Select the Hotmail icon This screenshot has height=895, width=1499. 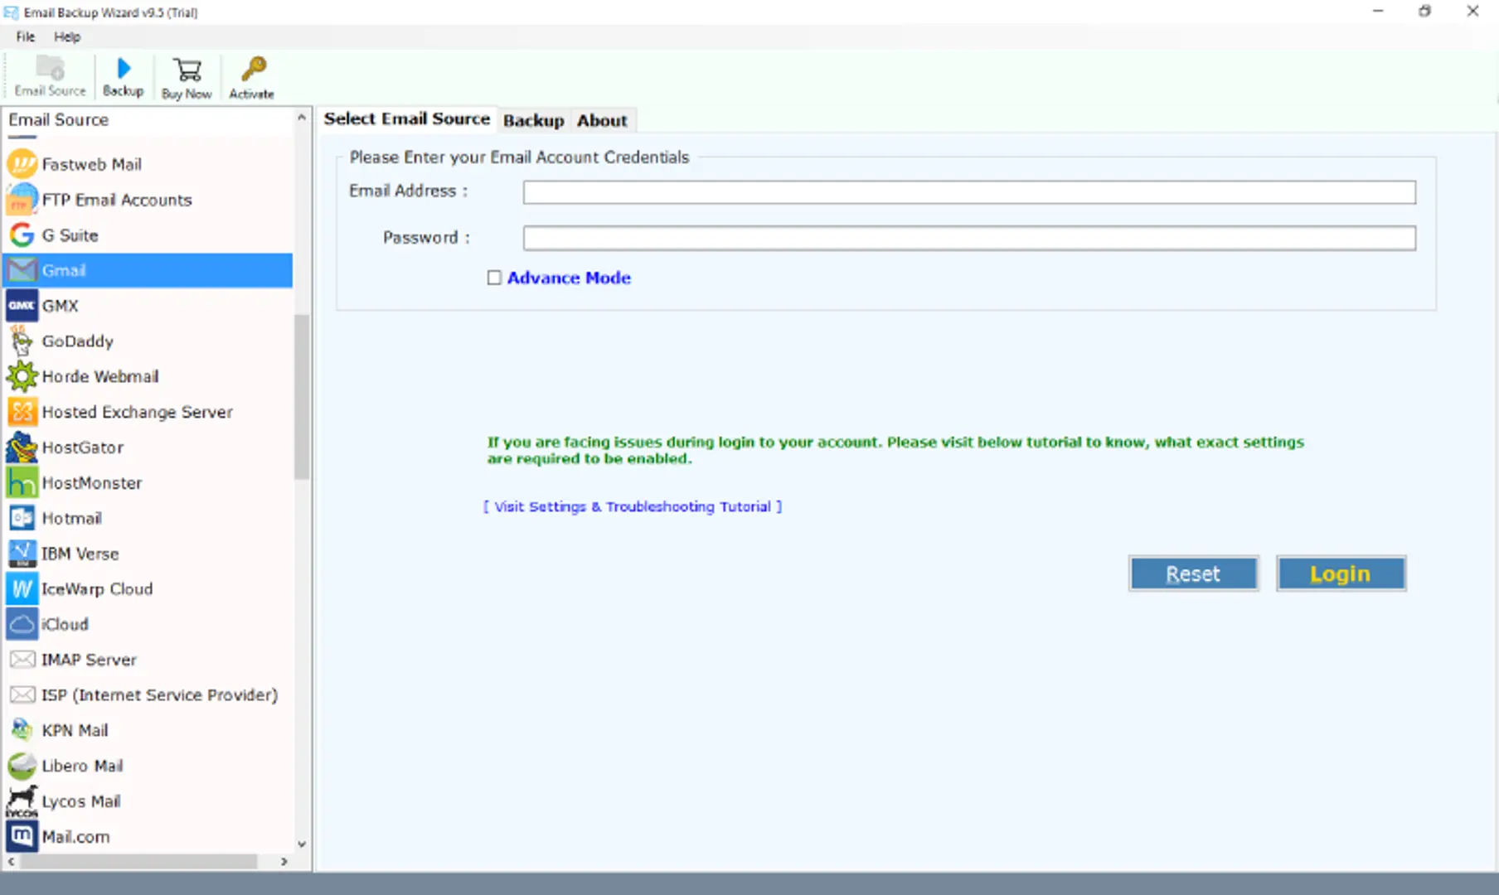22,518
